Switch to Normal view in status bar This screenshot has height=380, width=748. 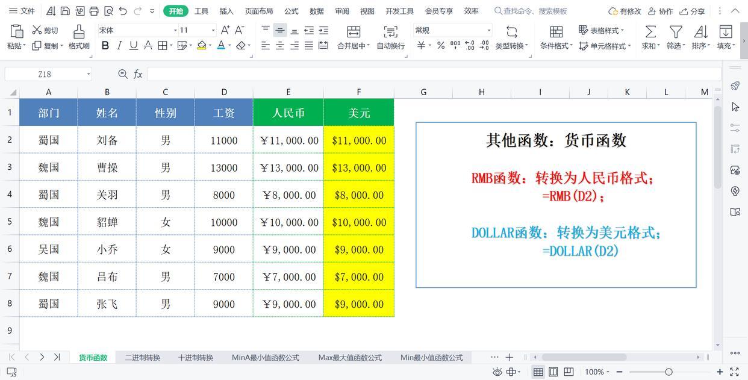point(538,372)
